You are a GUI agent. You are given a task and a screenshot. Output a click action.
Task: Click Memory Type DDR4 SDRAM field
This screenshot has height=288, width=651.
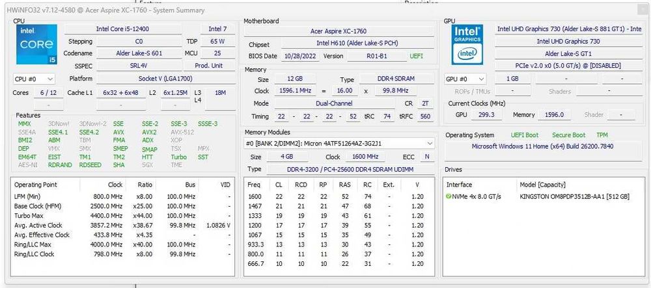(396, 79)
